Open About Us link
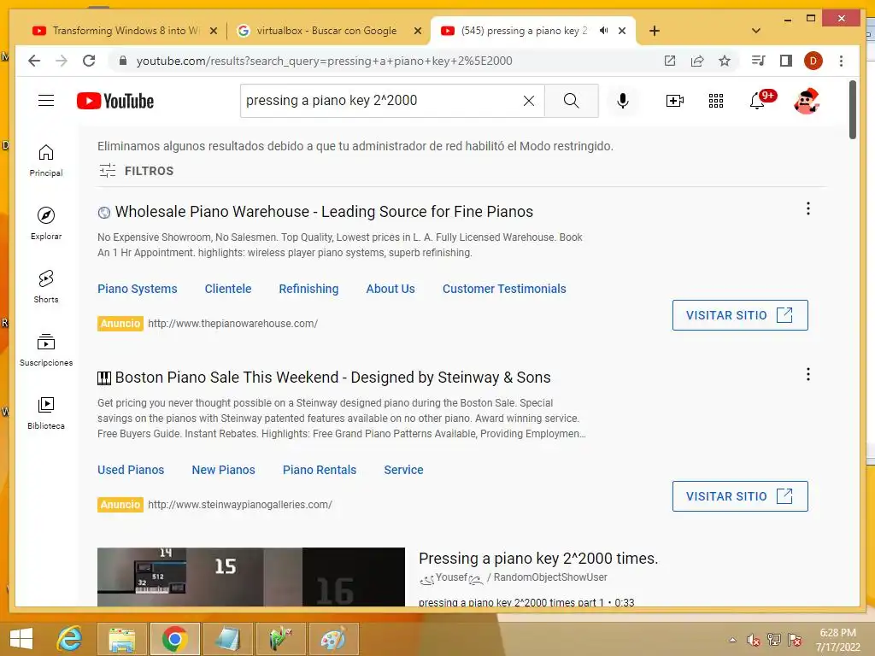Screen dimensions: 875x656 pyautogui.click(x=390, y=289)
